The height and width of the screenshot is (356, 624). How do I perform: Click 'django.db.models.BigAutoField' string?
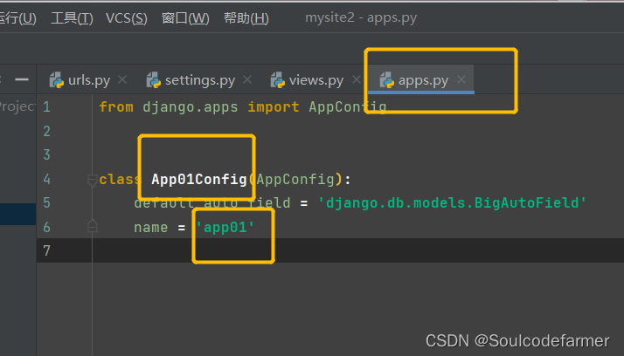pos(452,203)
